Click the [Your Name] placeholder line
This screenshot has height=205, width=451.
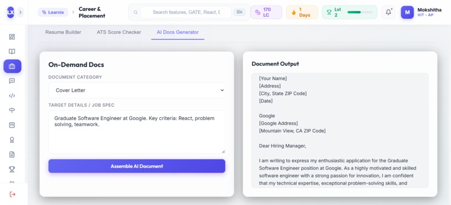(273, 78)
